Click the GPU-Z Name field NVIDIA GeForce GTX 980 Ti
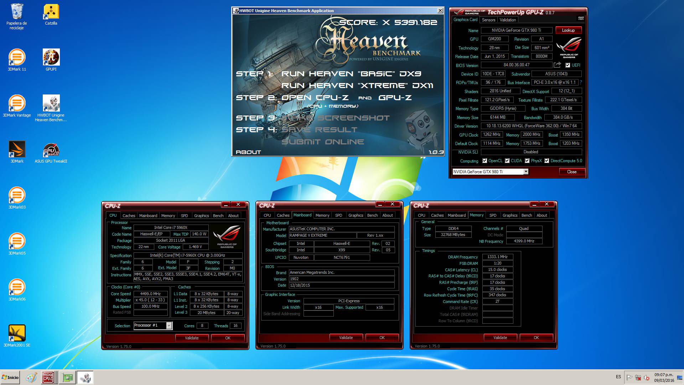The height and width of the screenshot is (385, 684). click(516, 30)
